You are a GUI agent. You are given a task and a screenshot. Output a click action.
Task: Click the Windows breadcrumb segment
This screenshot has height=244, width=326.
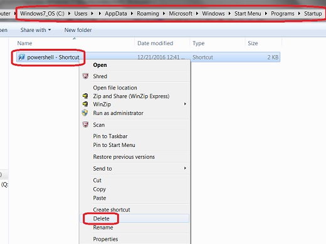213,14
